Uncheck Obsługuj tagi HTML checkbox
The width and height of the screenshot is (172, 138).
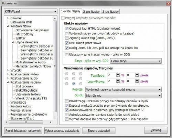[x=67, y=28]
